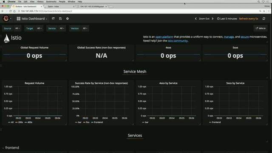Click Zoom Out time range

(204, 19)
